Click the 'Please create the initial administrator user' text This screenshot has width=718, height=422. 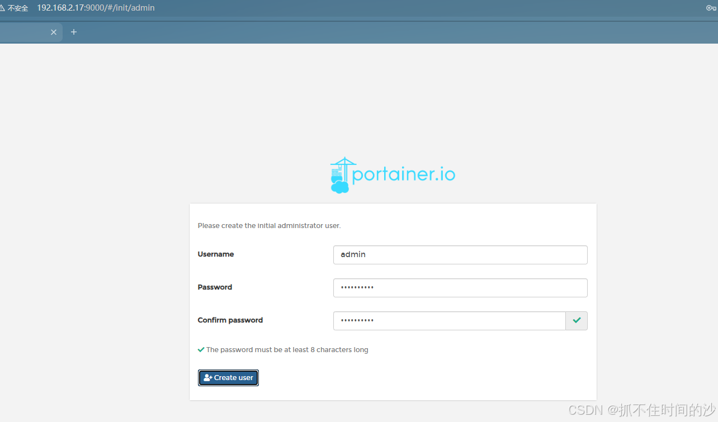pyautogui.click(x=269, y=226)
